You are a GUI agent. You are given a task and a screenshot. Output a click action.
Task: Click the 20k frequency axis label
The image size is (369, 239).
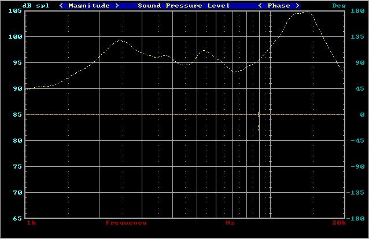339,223
